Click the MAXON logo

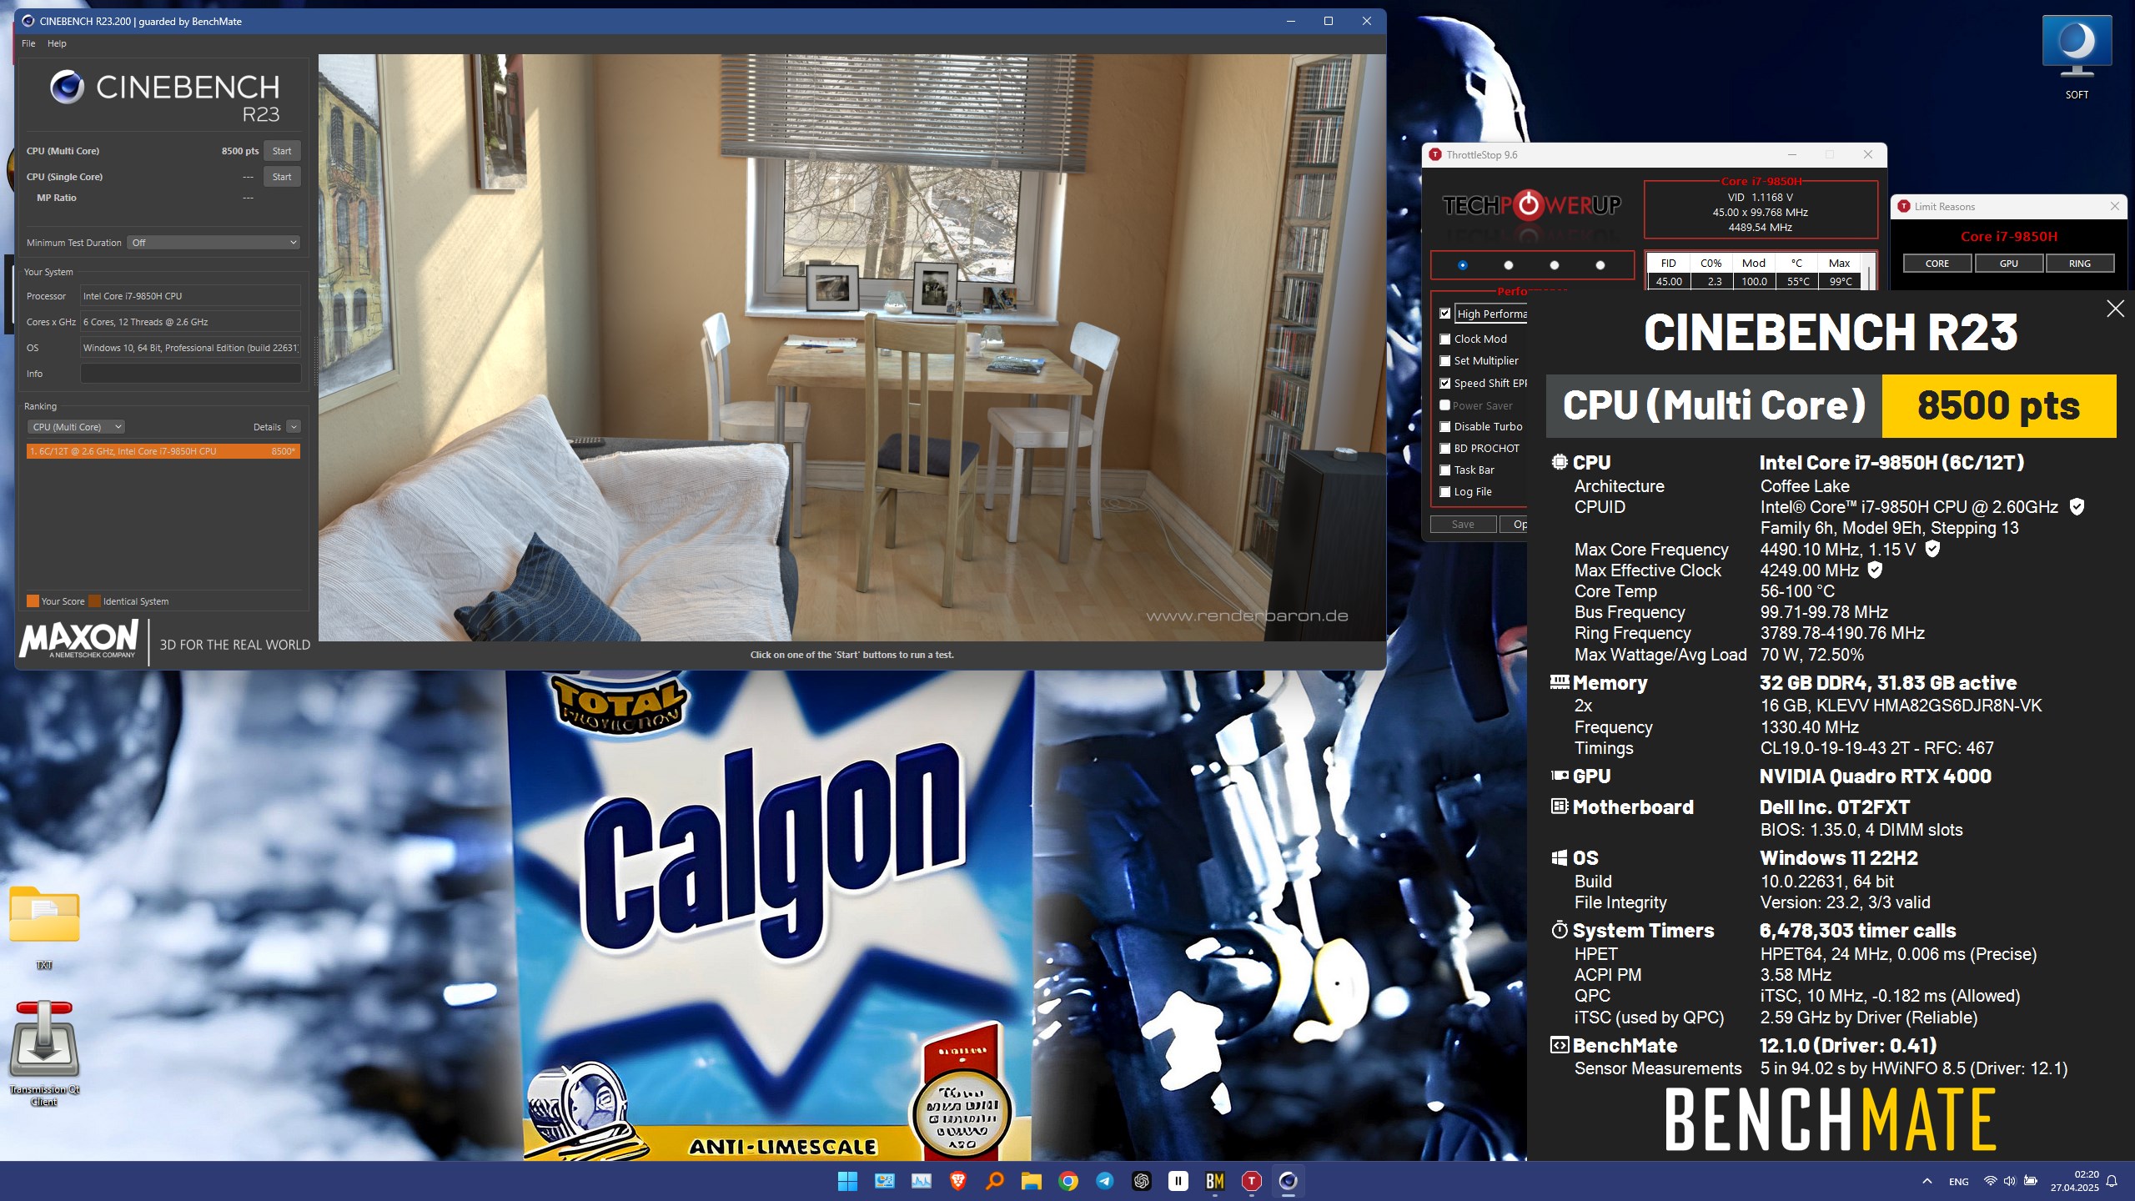pos(79,640)
